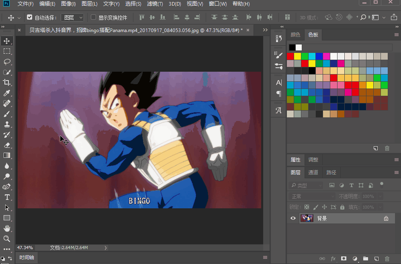Open the Fill value dropdown arrow
Image resolution: width=401 pixels, height=264 pixels.
[380, 207]
